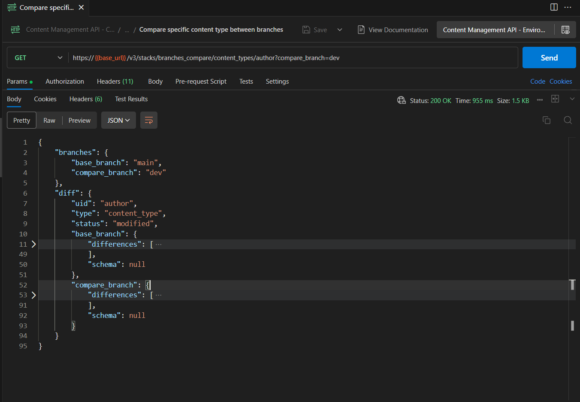Click the "schema": null on line 50
Screen dimensions: 580x402
pyautogui.click(x=116, y=264)
